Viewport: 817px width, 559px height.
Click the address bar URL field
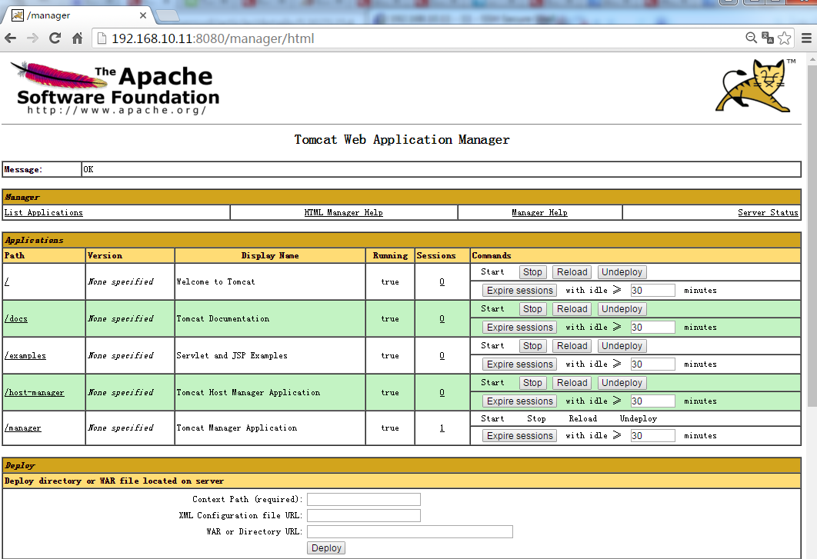(x=417, y=38)
